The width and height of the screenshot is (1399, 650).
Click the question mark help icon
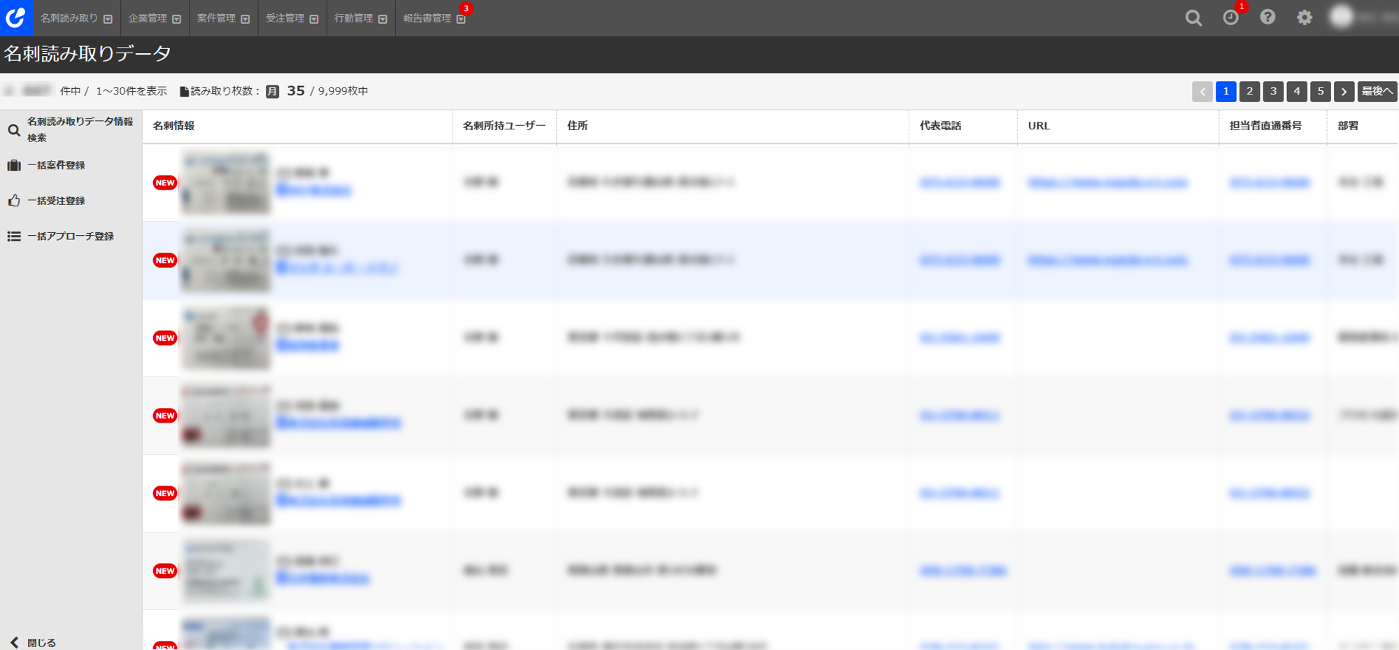click(x=1267, y=17)
